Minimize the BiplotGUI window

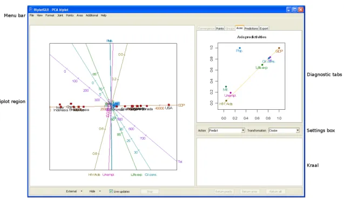[289, 10]
